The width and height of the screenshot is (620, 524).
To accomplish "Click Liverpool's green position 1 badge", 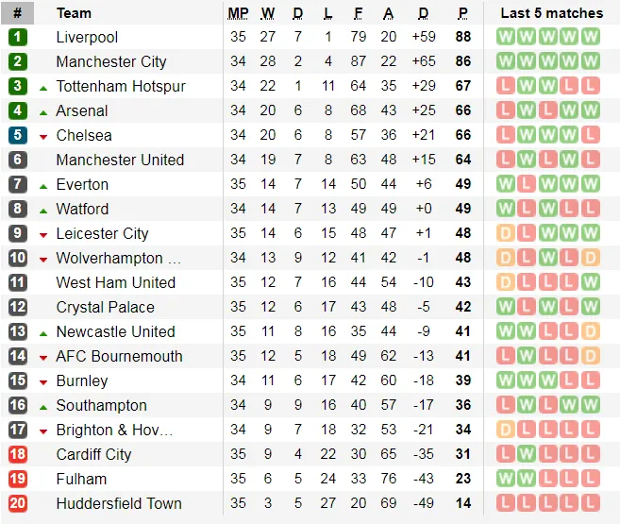I will [18, 37].
